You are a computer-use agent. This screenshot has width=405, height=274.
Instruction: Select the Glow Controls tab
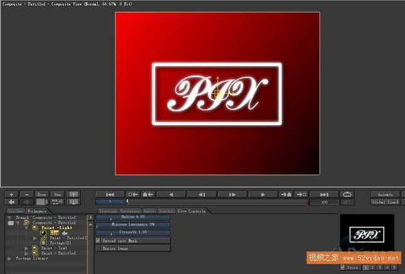coord(191,211)
